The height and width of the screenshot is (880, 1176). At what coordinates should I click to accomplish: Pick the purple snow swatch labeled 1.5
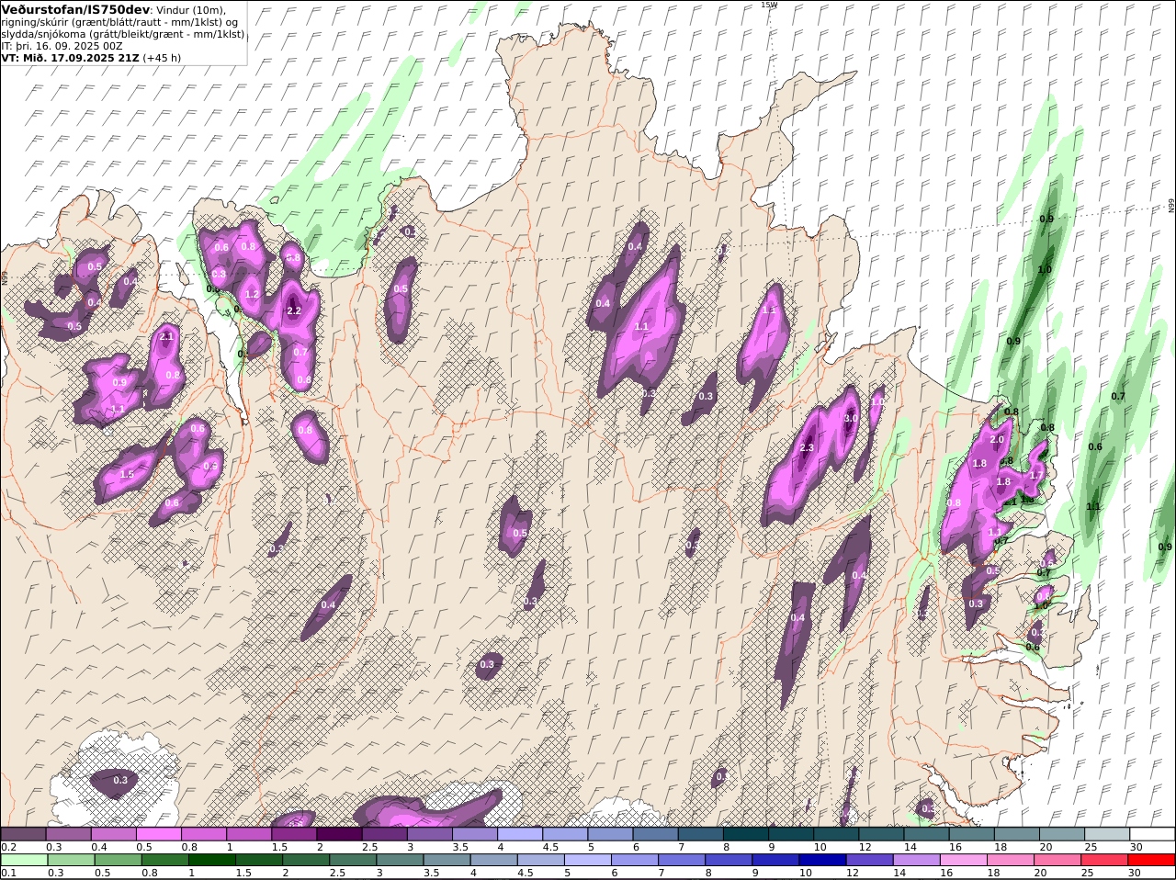pos(294,834)
